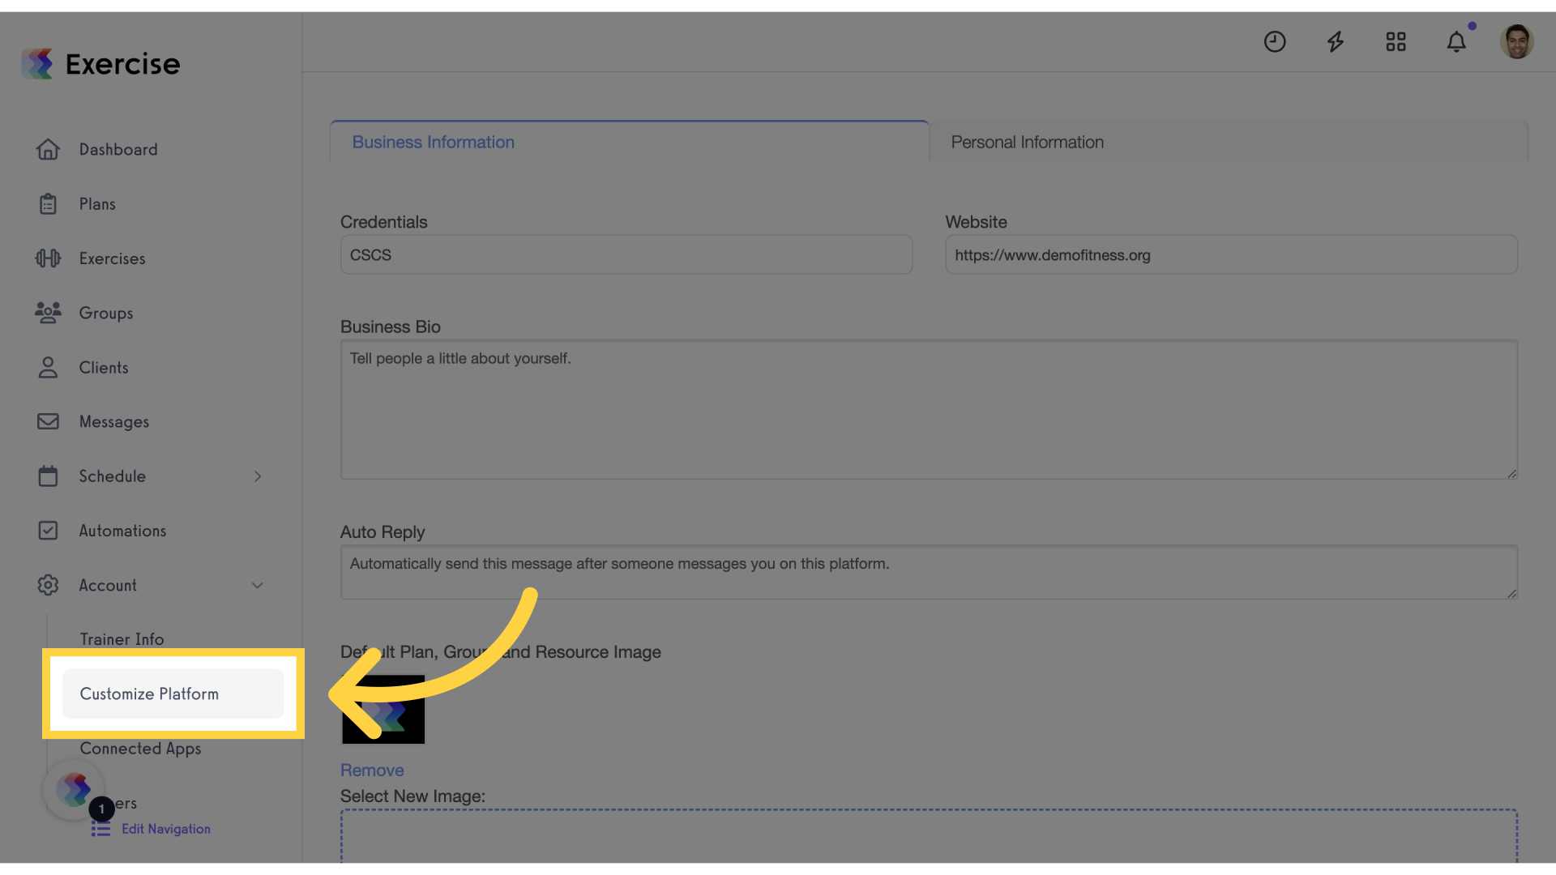The width and height of the screenshot is (1556, 875).
Task: Click the Select New Image drop zone
Action: point(929,835)
